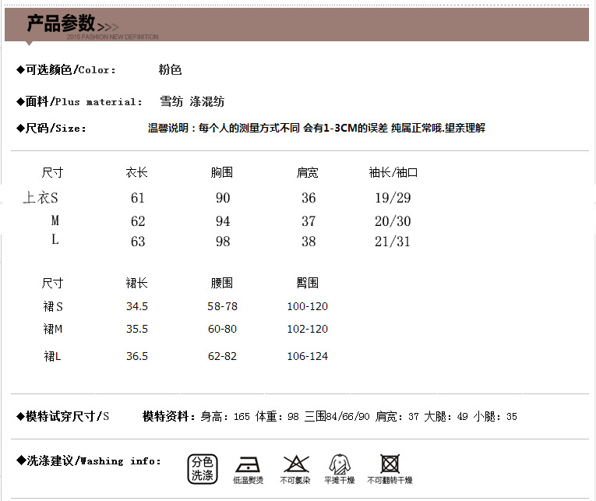Click the waist range 62-82
596x501 pixels.
click(222, 356)
